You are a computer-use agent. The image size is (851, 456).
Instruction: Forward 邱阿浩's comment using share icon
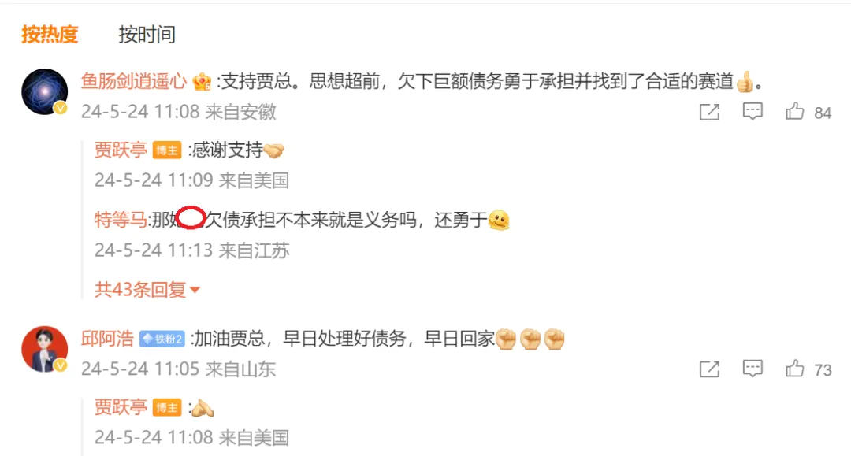pyautogui.click(x=709, y=369)
